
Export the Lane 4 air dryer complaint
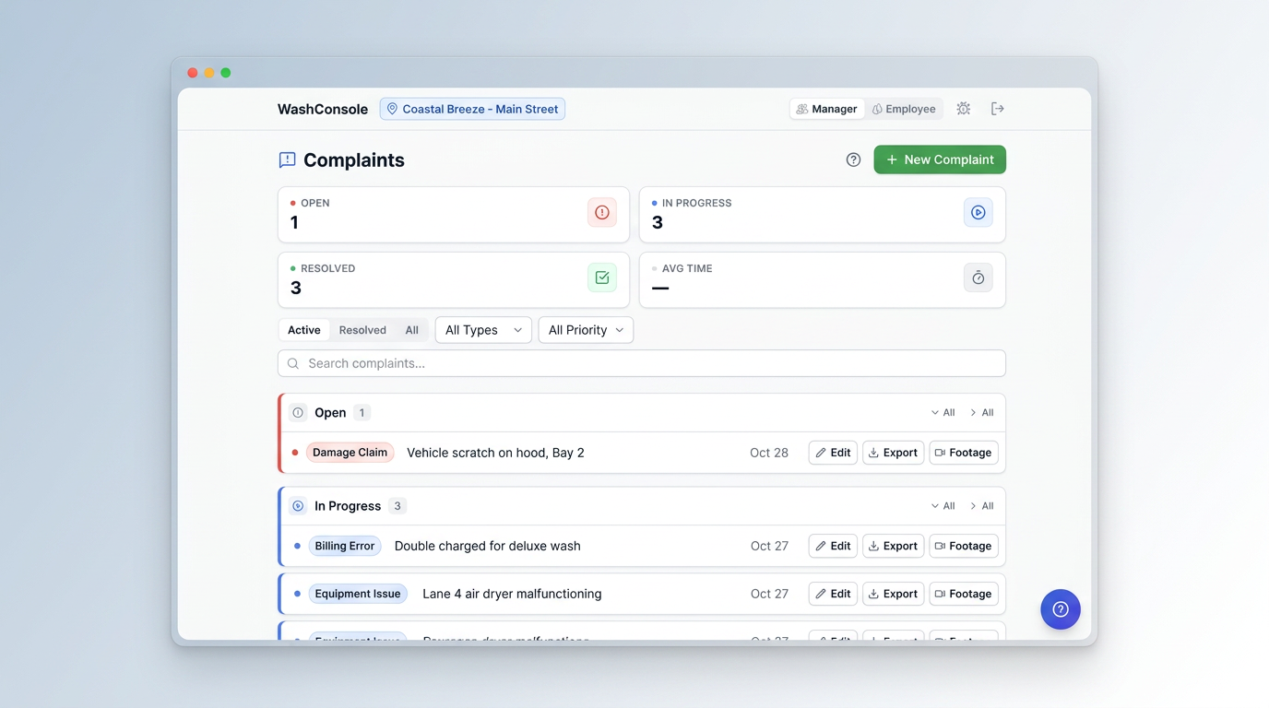(x=893, y=594)
